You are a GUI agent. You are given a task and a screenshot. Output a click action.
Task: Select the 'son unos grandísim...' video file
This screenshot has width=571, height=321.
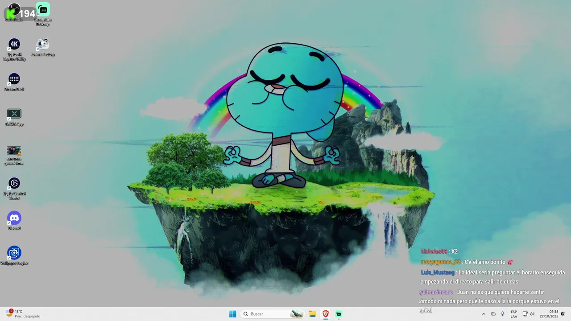(14, 154)
